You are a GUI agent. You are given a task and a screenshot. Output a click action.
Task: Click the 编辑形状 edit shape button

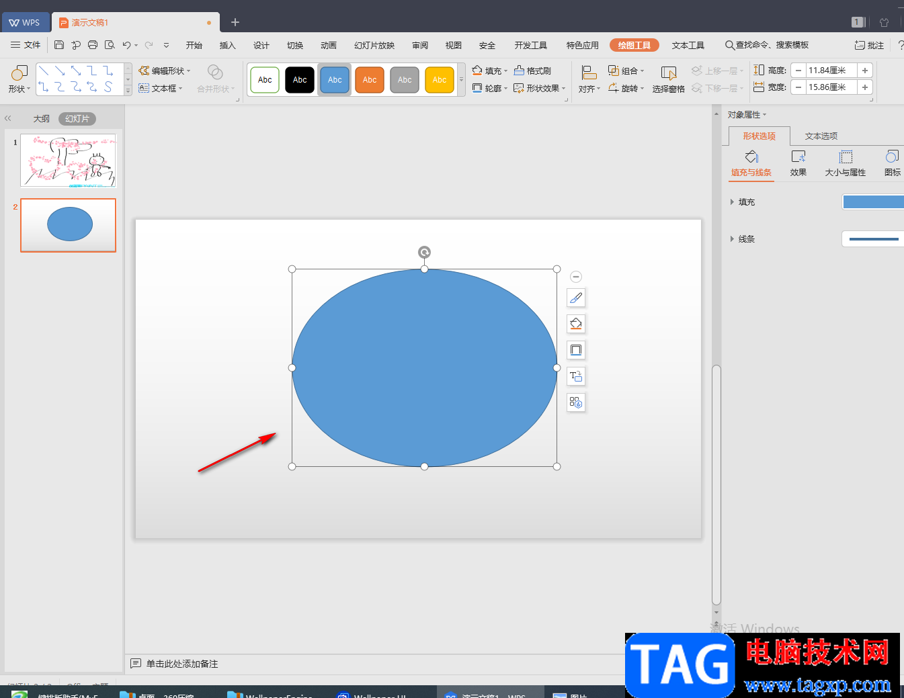point(165,71)
